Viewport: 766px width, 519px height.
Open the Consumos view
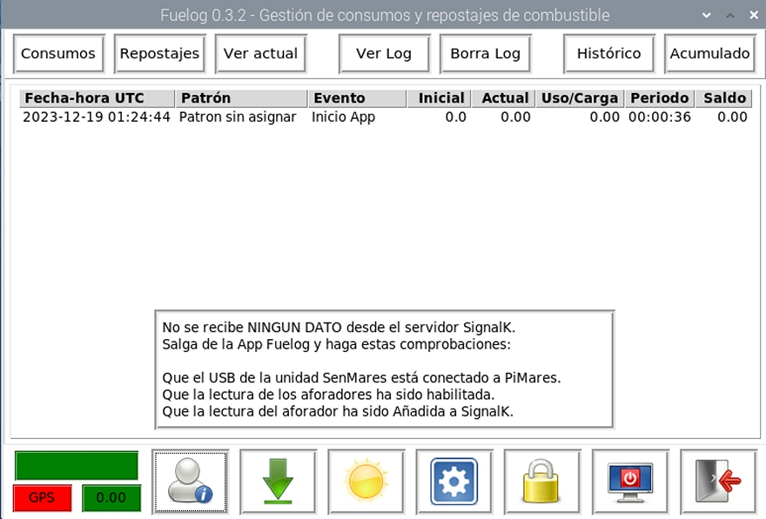(x=58, y=53)
